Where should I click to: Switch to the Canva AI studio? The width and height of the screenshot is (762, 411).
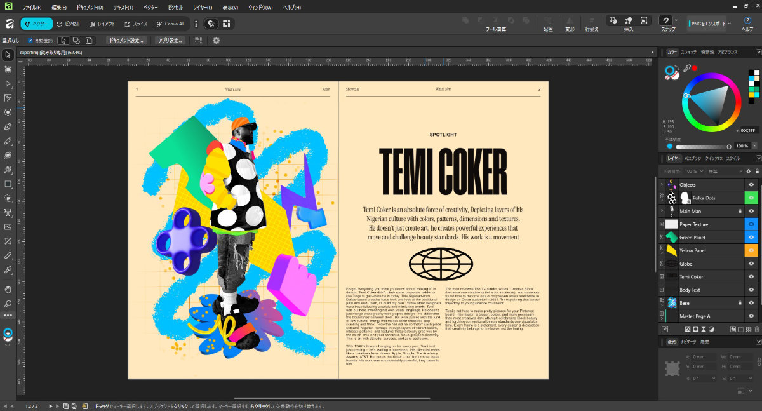coord(171,24)
